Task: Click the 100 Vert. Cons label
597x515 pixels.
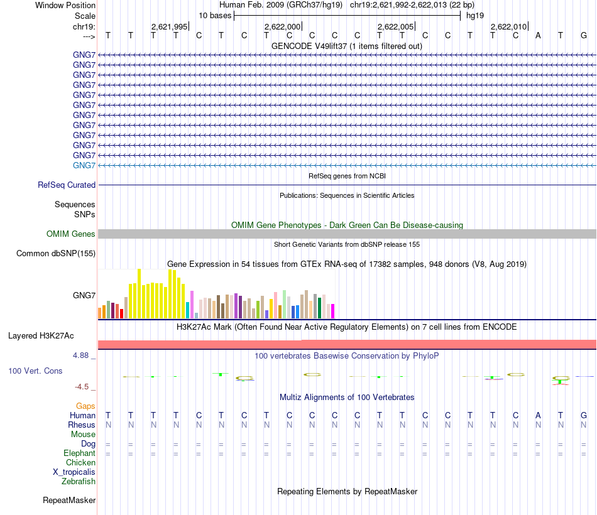Action: pyautogui.click(x=35, y=371)
